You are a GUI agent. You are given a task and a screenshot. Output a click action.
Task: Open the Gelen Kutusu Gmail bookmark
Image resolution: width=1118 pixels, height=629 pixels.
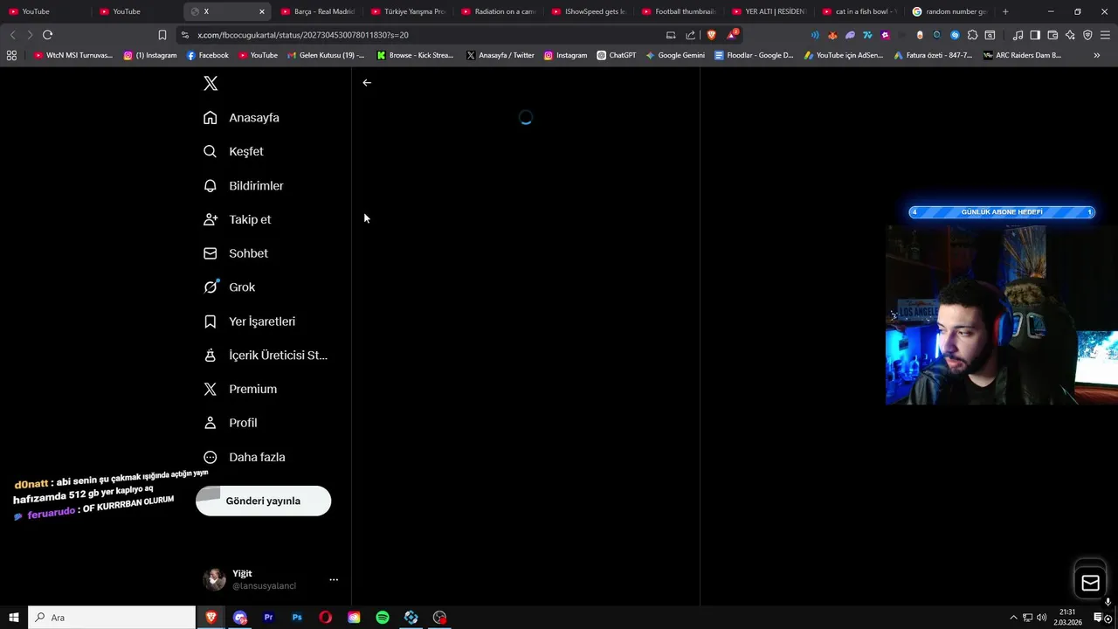click(326, 55)
